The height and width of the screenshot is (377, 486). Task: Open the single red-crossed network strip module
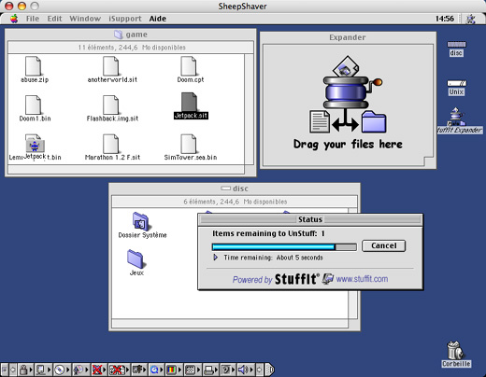click(98, 370)
